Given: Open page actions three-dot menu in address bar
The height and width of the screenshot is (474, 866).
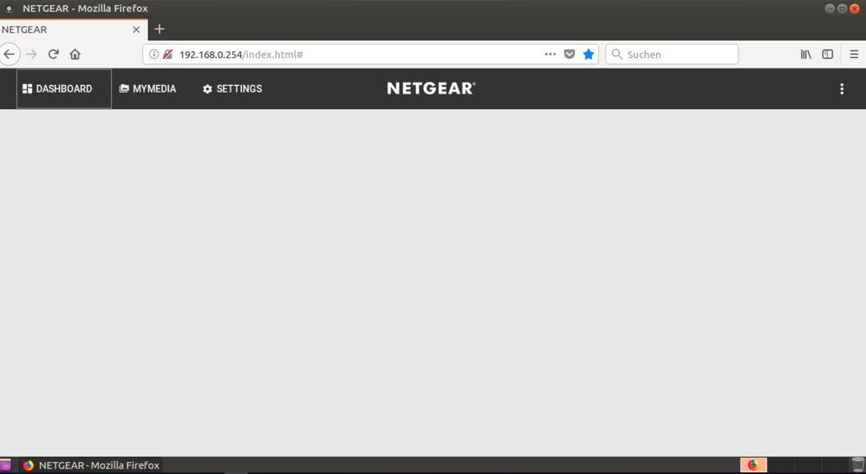Looking at the screenshot, I should click(x=550, y=54).
